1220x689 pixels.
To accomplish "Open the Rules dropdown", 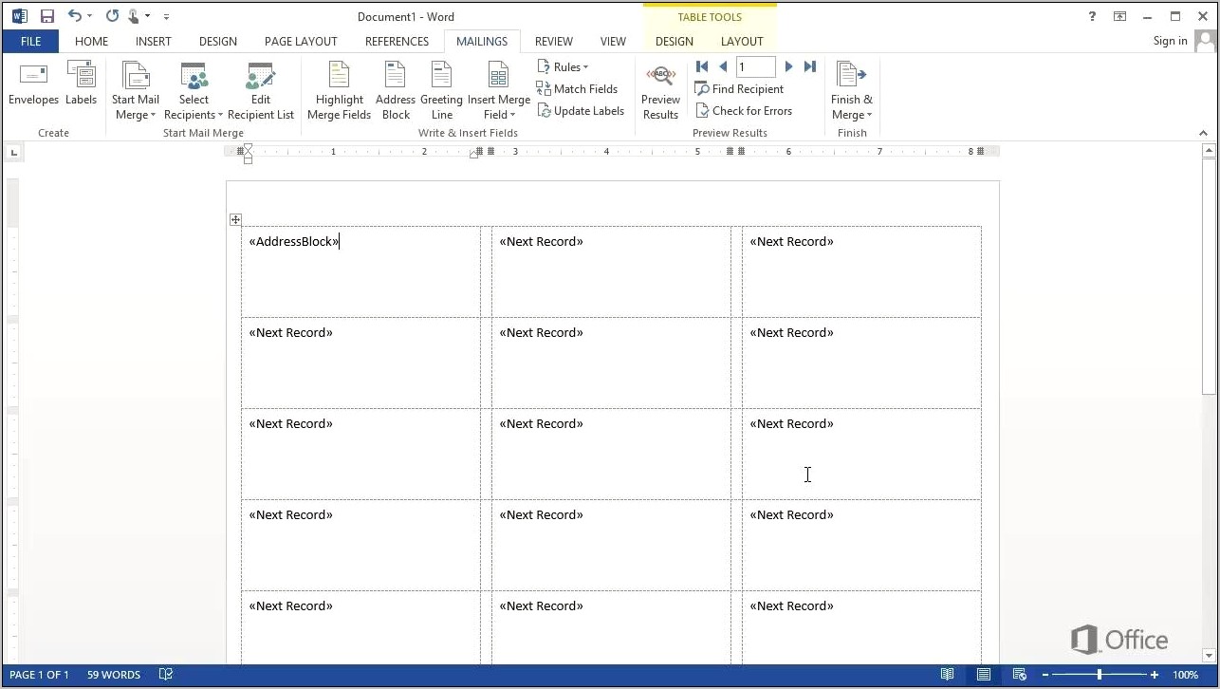I will click(x=564, y=66).
